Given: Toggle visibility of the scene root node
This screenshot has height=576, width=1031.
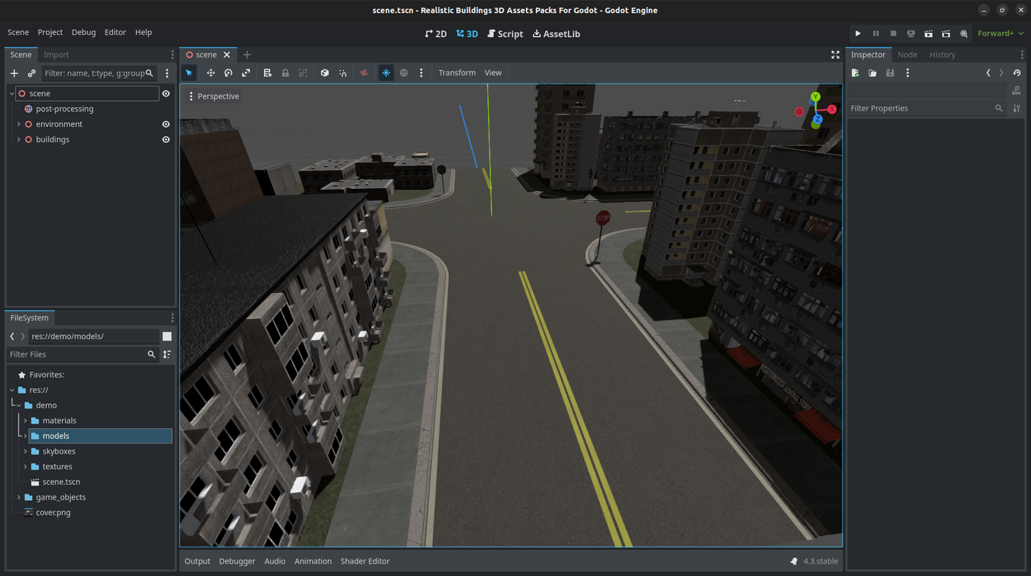Looking at the screenshot, I should [166, 93].
